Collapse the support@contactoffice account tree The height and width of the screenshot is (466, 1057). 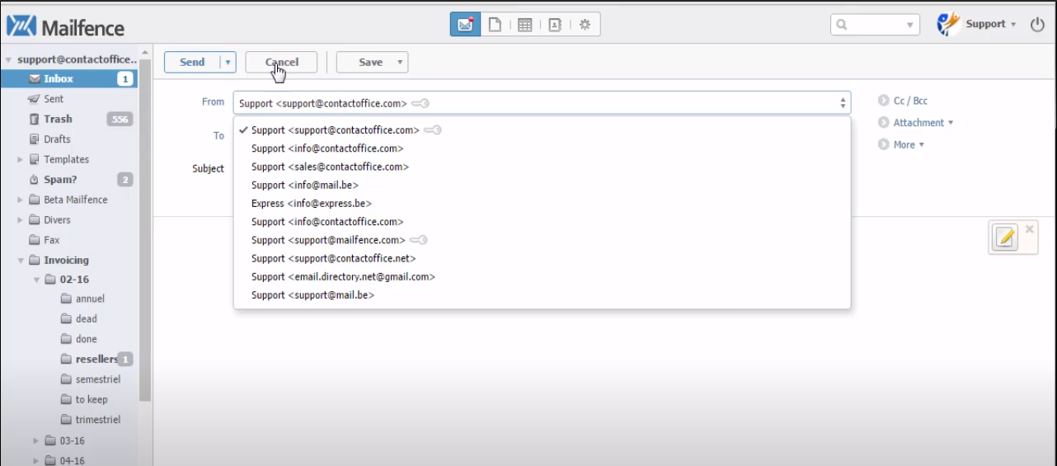(x=8, y=60)
